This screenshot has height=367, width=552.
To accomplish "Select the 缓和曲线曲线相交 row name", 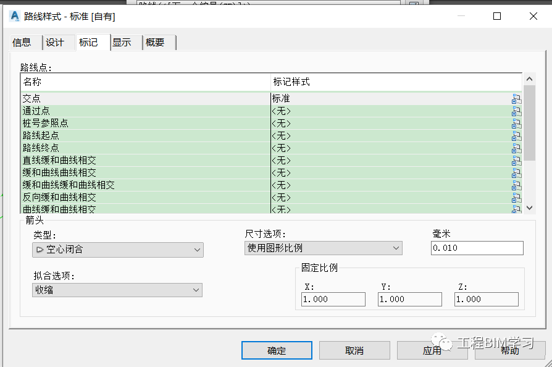I will pyautogui.click(x=59, y=172).
